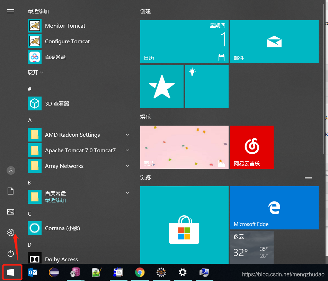The width and height of the screenshot is (328, 281).
Task: Click the 浏览 group handle icon
Action: [308, 178]
